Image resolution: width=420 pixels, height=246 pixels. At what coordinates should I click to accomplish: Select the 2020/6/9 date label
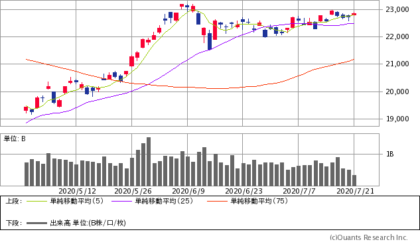(x=188, y=191)
